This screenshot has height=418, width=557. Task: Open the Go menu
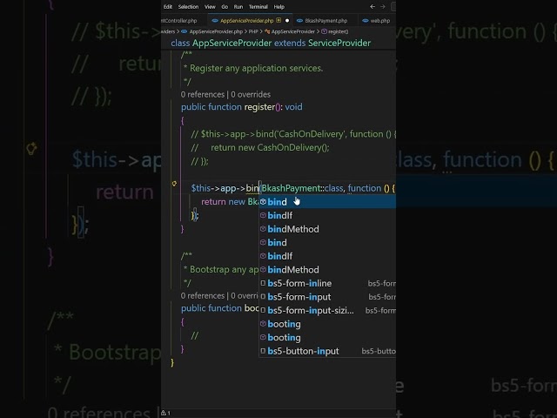[225, 7]
